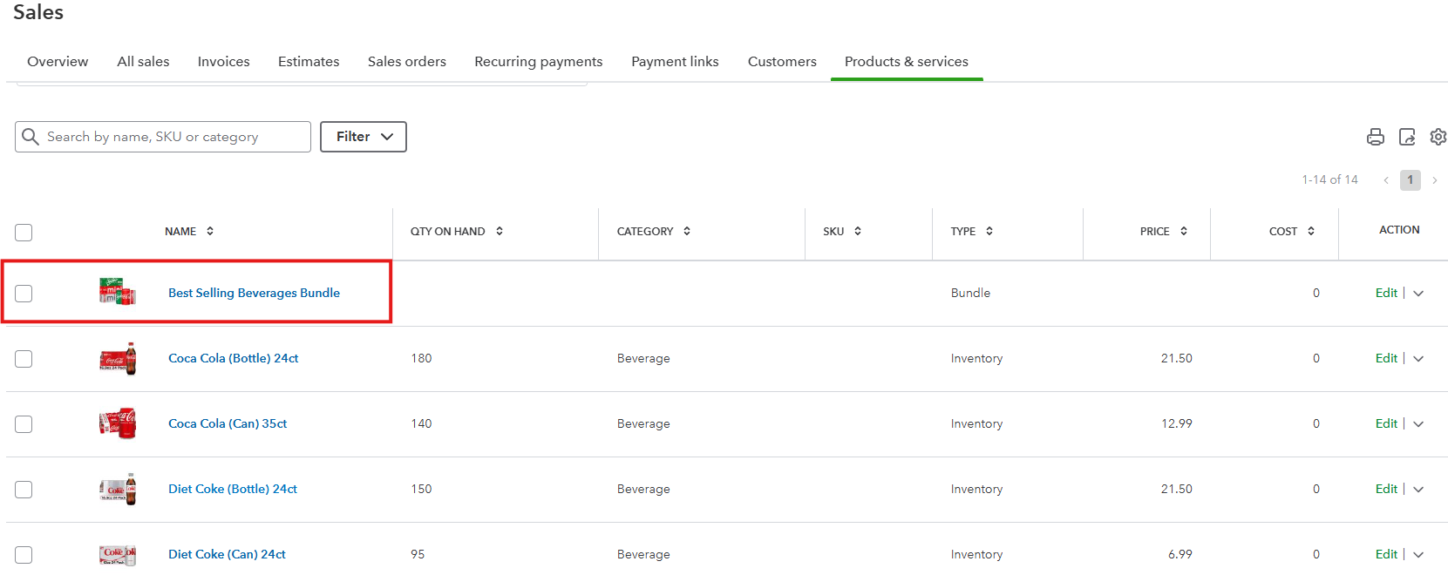Sort by SKU column arrows
Viewport: 1448px width, 575px height.
(x=858, y=231)
